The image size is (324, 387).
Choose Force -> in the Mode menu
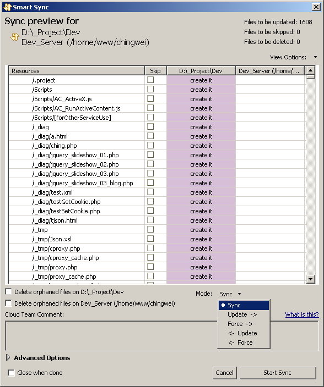pos(244,324)
